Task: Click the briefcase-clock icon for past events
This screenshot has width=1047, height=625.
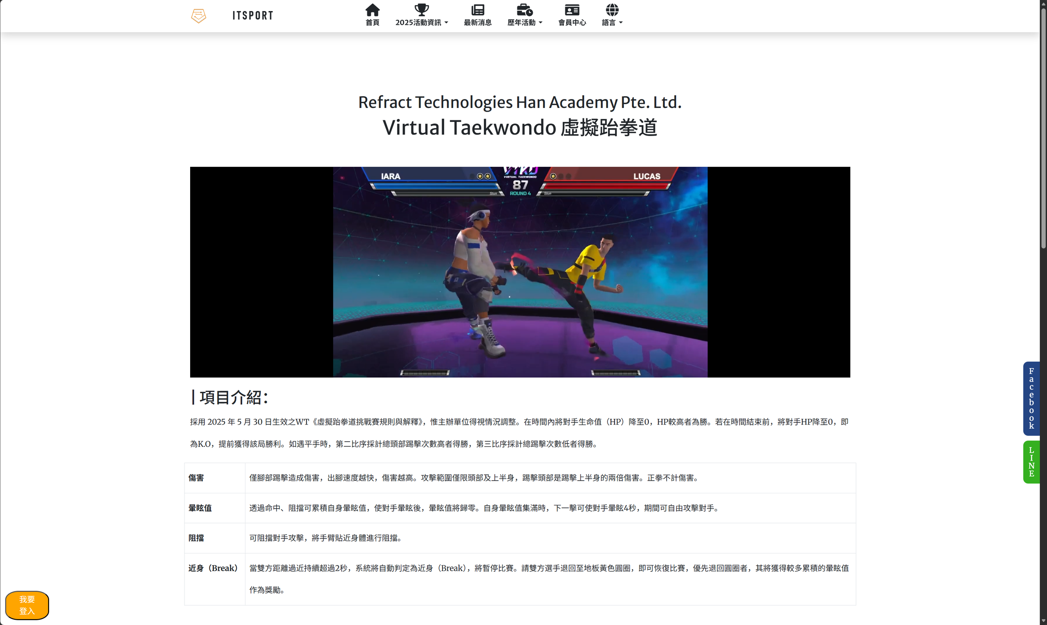Action: click(x=525, y=10)
